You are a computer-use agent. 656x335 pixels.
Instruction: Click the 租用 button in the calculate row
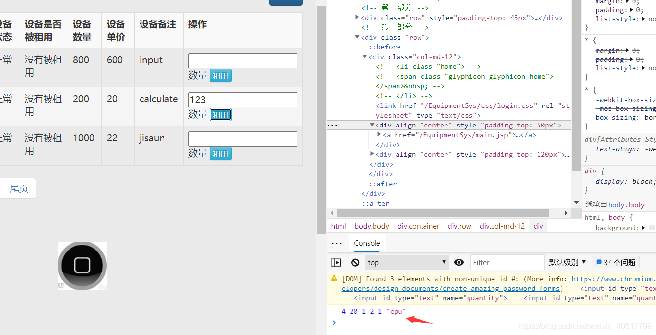pyautogui.click(x=220, y=115)
